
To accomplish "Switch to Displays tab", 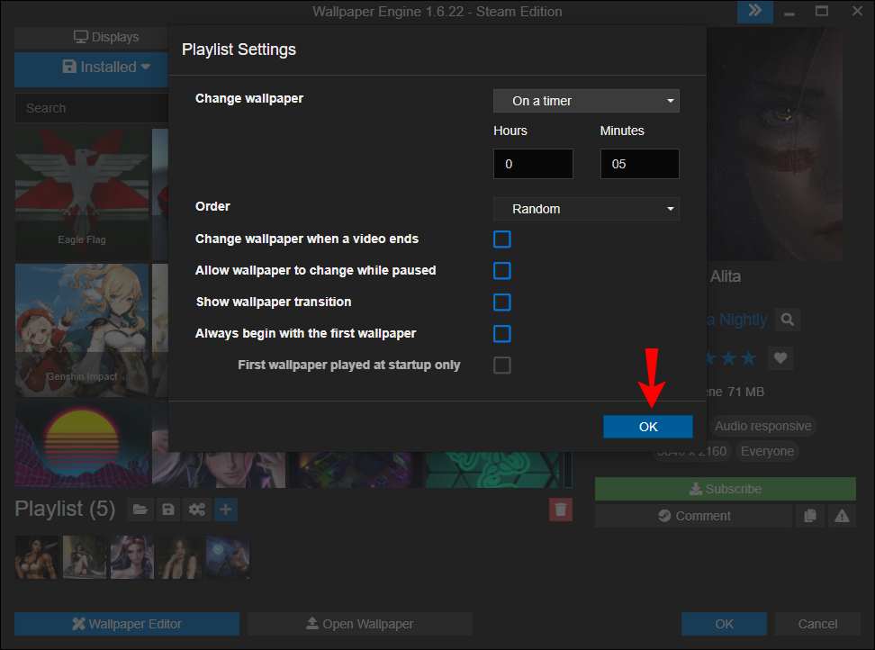I will click(x=92, y=38).
